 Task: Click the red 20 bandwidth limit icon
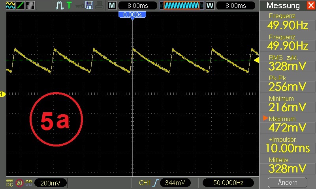click(19, 183)
